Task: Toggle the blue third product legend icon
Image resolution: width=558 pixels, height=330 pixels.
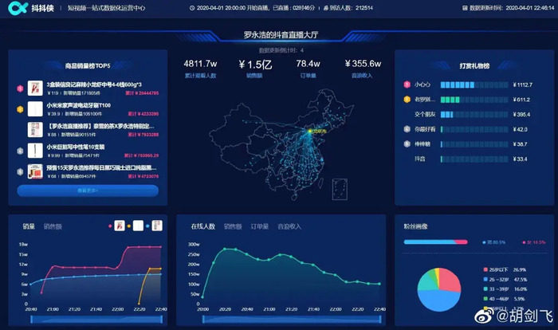Action: coord(157,226)
